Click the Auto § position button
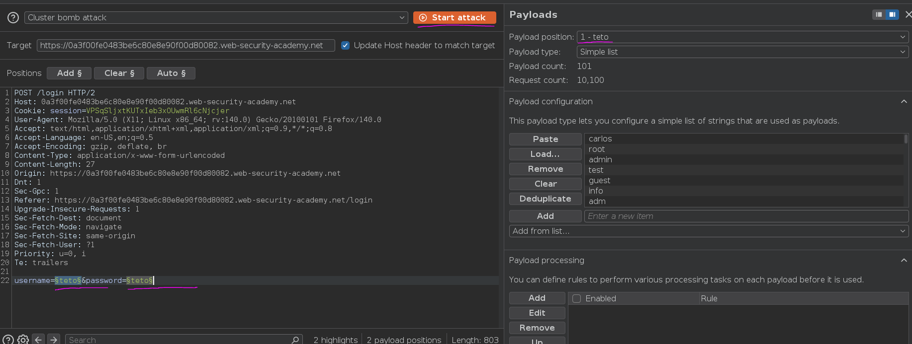 tap(171, 73)
